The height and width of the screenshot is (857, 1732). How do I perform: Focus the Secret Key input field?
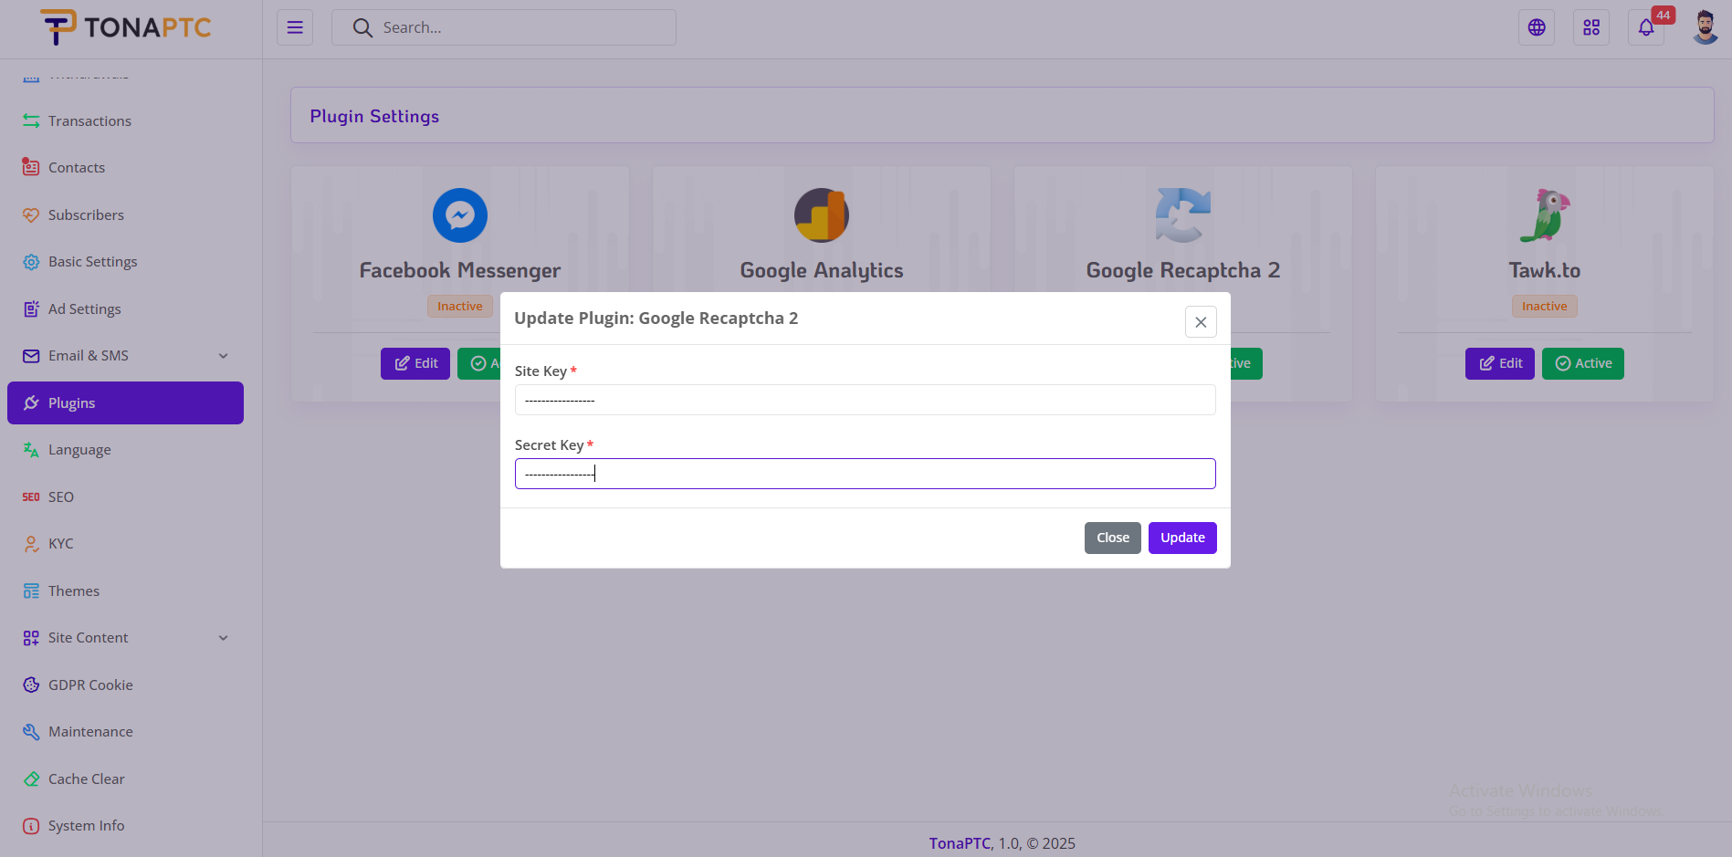866,474
